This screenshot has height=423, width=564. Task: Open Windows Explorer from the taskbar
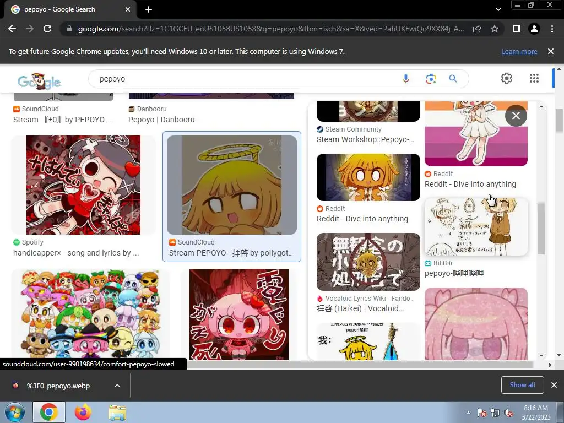(x=117, y=412)
